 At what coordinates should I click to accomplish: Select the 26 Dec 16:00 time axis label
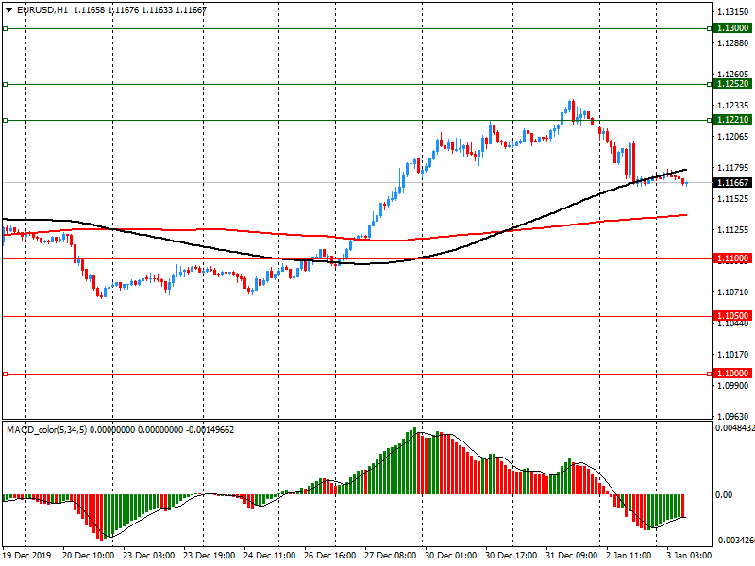coord(329,556)
